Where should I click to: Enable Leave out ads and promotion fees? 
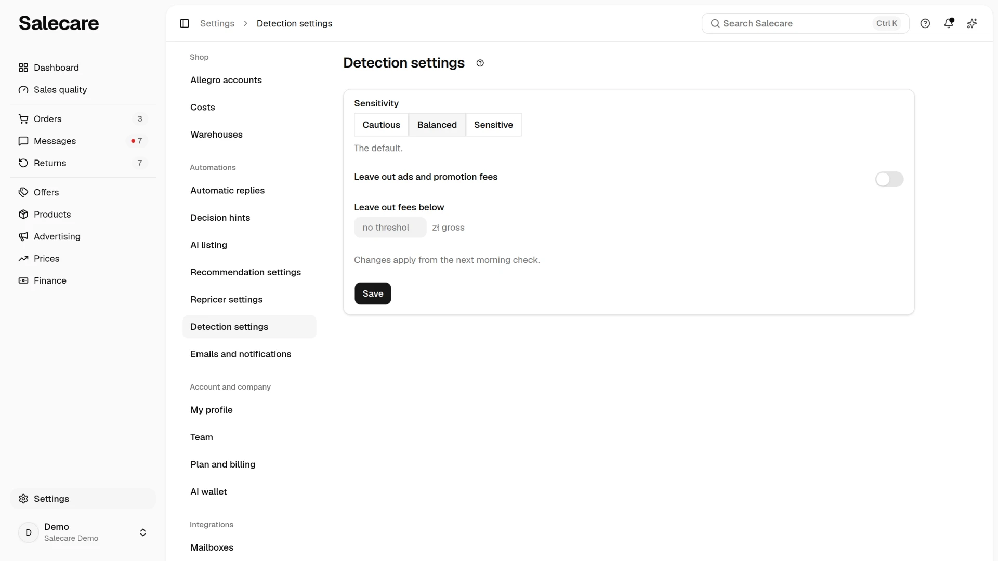click(x=889, y=179)
